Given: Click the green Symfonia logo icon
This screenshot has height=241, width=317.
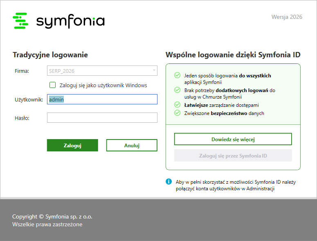Looking at the screenshot, I should coord(20,21).
